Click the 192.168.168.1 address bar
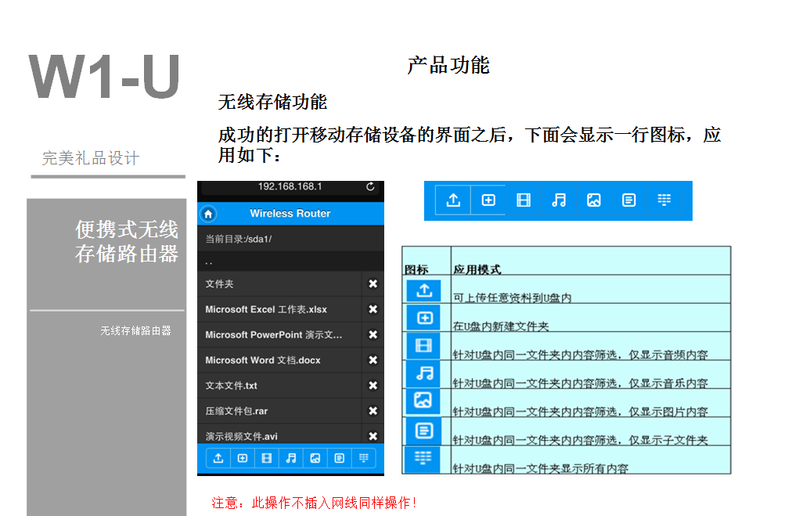Viewport: 799px width, 516px height. (x=290, y=187)
